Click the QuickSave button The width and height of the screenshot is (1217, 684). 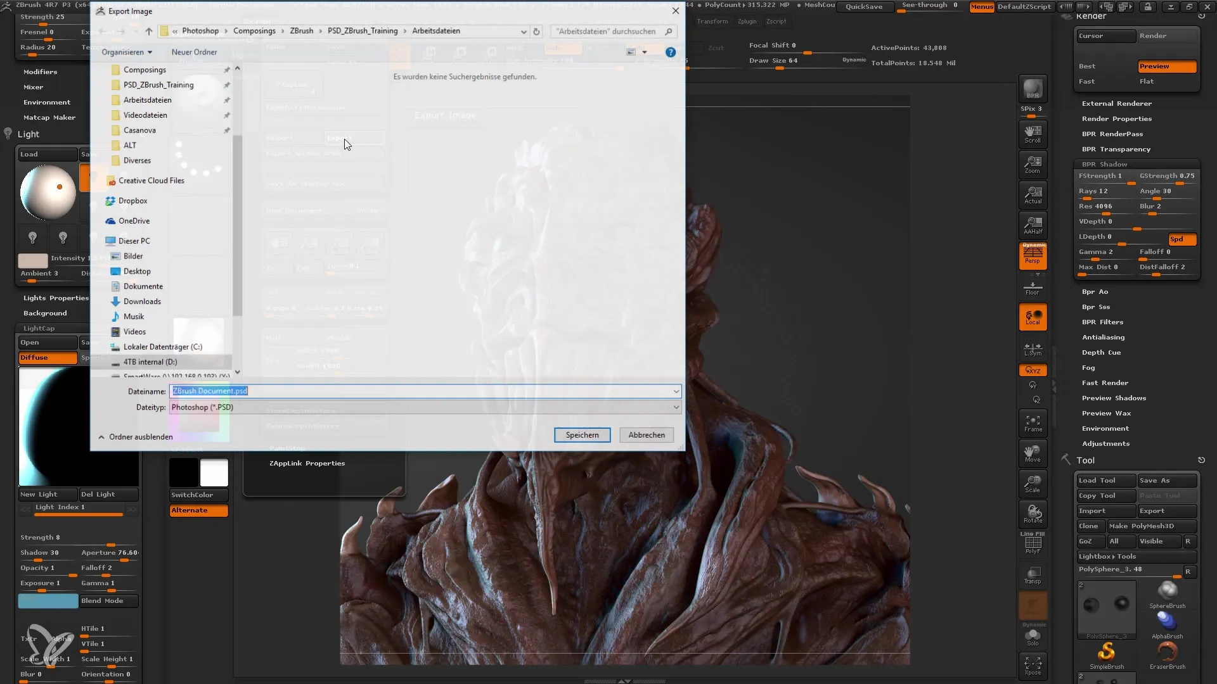864,7
